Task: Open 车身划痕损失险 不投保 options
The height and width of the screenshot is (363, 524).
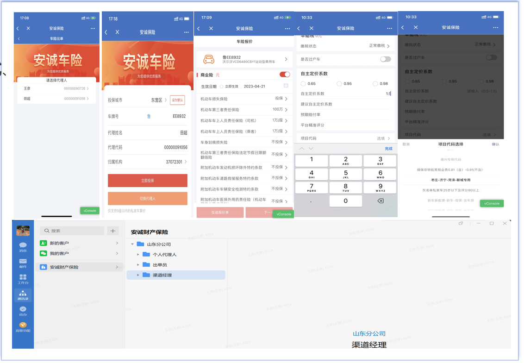Action: (x=244, y=143)
